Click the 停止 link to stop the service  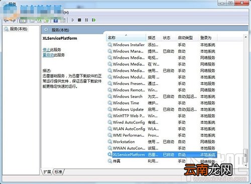point(46,50)
